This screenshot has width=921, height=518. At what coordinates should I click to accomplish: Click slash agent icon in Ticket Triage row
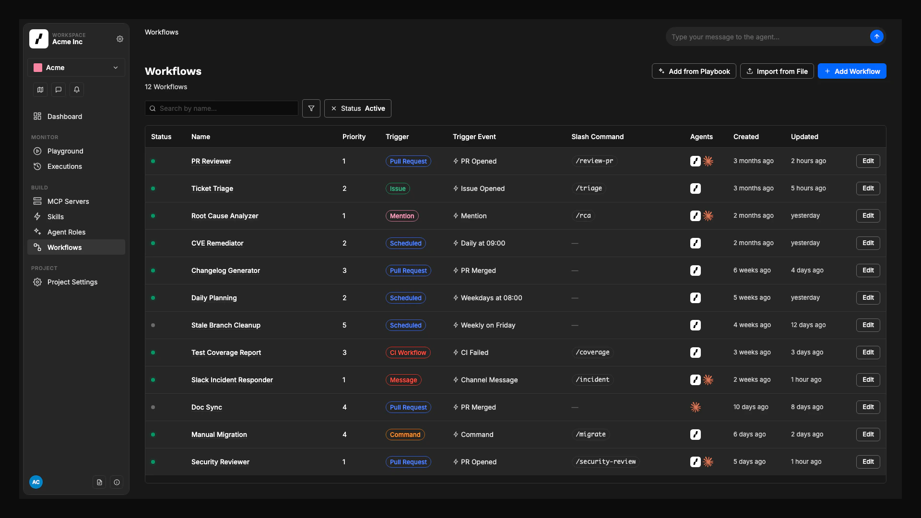[x=696, y=188]
